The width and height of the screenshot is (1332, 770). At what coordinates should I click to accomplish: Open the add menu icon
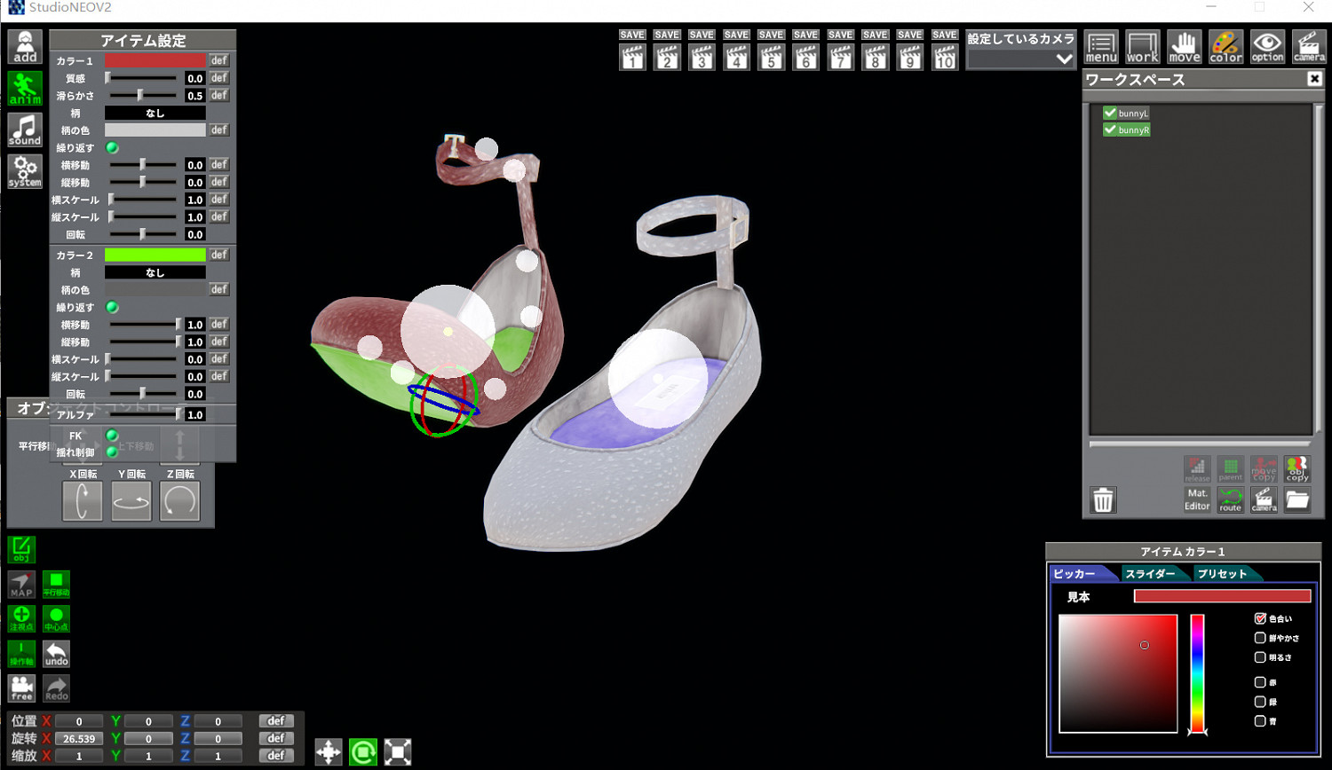[25, 47]
